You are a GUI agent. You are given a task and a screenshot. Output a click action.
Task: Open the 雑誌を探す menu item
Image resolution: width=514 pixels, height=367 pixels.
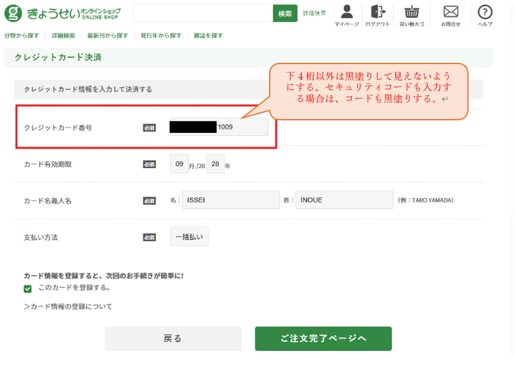[x=208, y=36]
